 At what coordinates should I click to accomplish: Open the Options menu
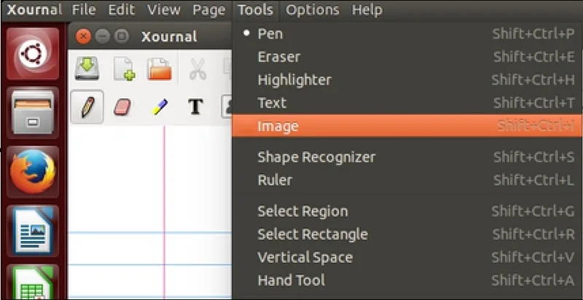313,10
